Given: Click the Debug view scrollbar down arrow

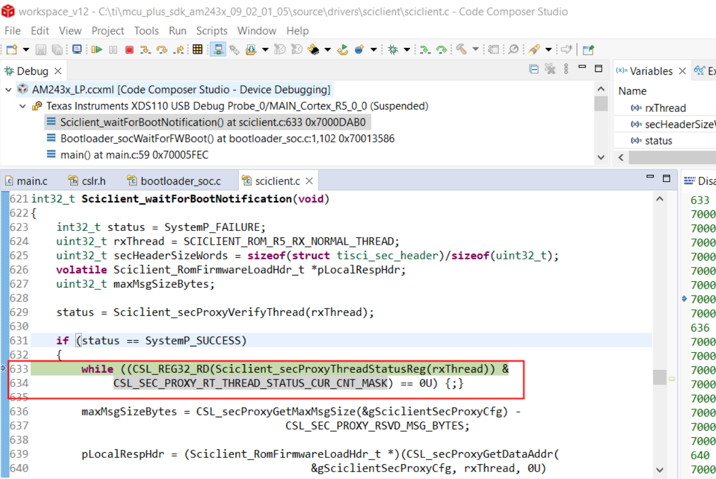Looking at the screenshot, I should pos(601,157).
